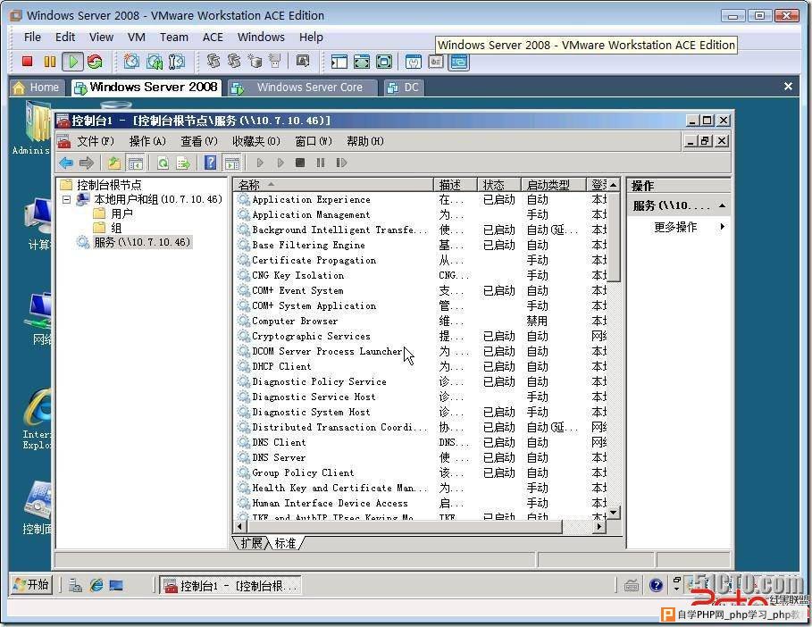Click the Internet Explorer desktop icon
The image size is (812, 627).
click(x=38, y=409)
